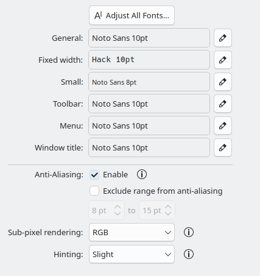Disable the Anti-Aliasing Enable checkbox

click(x=94, y=175)
